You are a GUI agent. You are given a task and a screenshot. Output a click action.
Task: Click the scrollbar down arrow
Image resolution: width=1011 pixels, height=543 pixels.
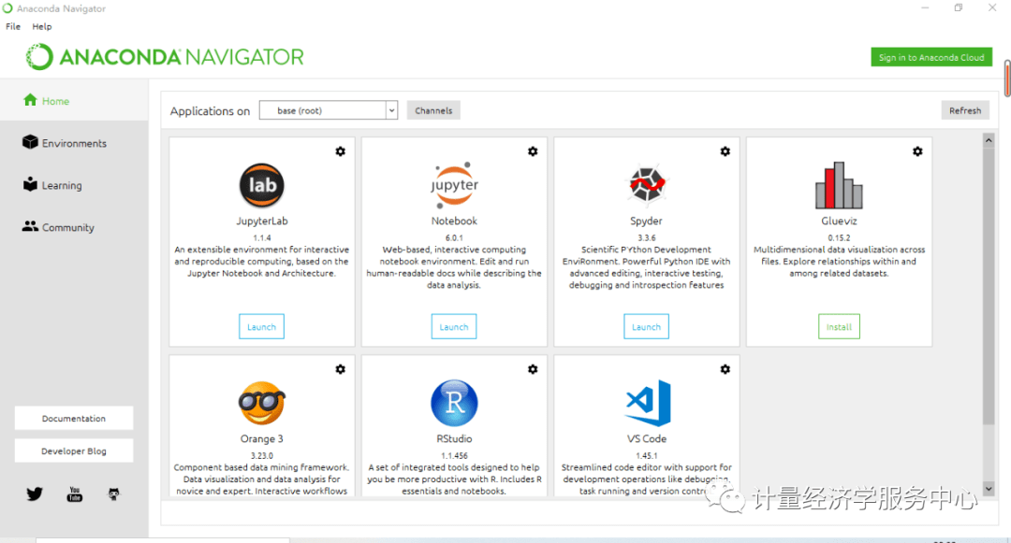click(989, 489)
